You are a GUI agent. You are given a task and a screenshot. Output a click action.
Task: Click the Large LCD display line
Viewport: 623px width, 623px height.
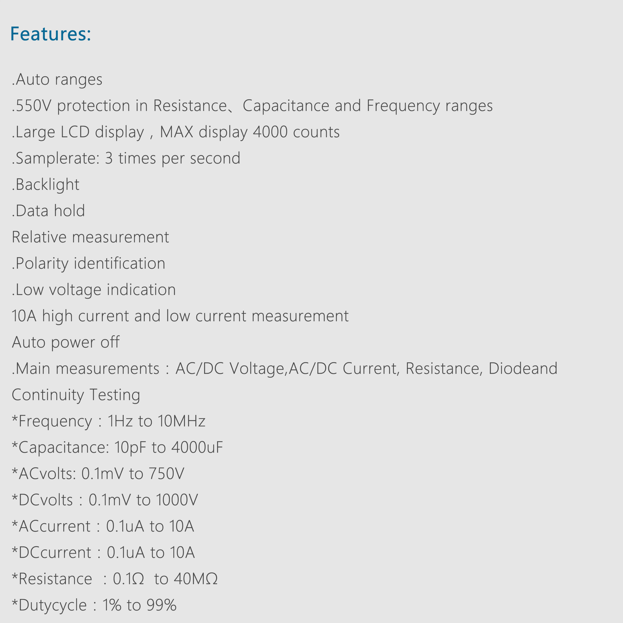pos(176,132)
